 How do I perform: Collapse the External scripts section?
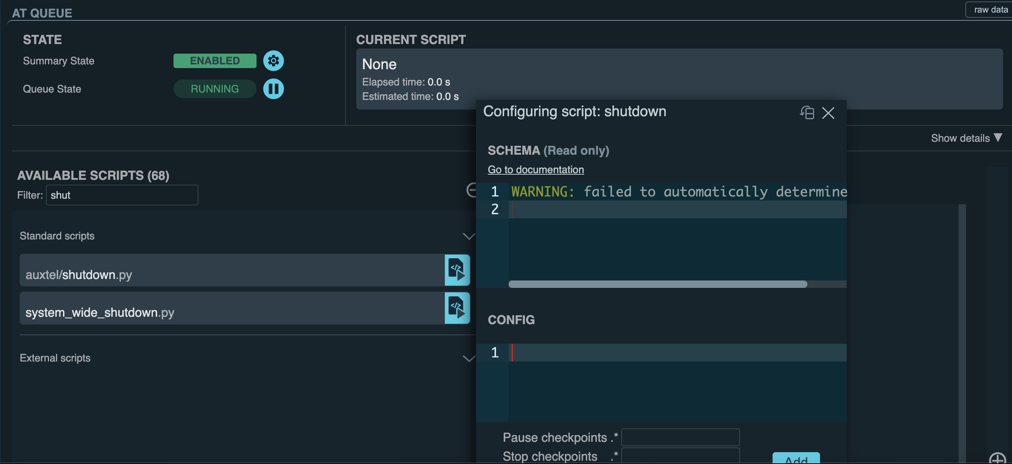tap(468, 358)
